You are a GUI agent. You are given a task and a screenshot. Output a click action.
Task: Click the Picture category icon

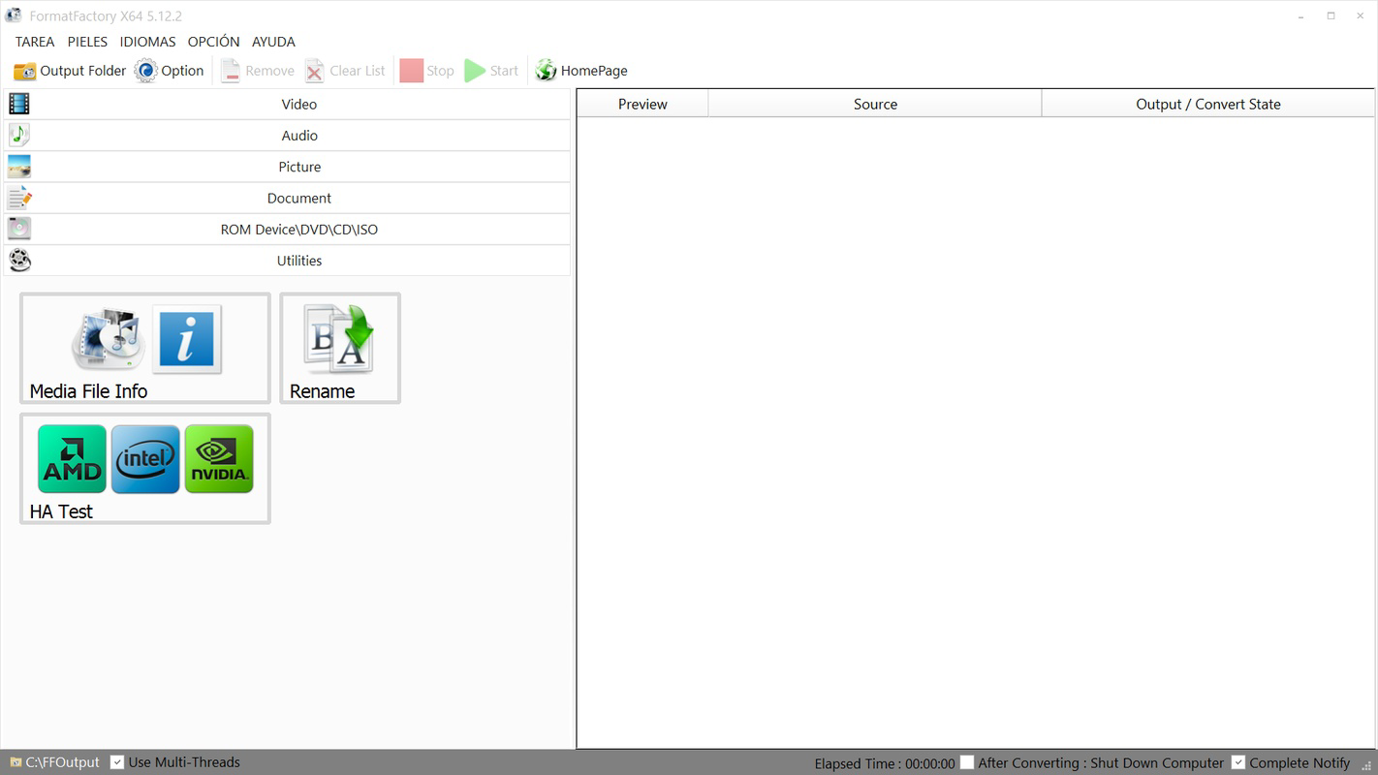coord(18,166)
